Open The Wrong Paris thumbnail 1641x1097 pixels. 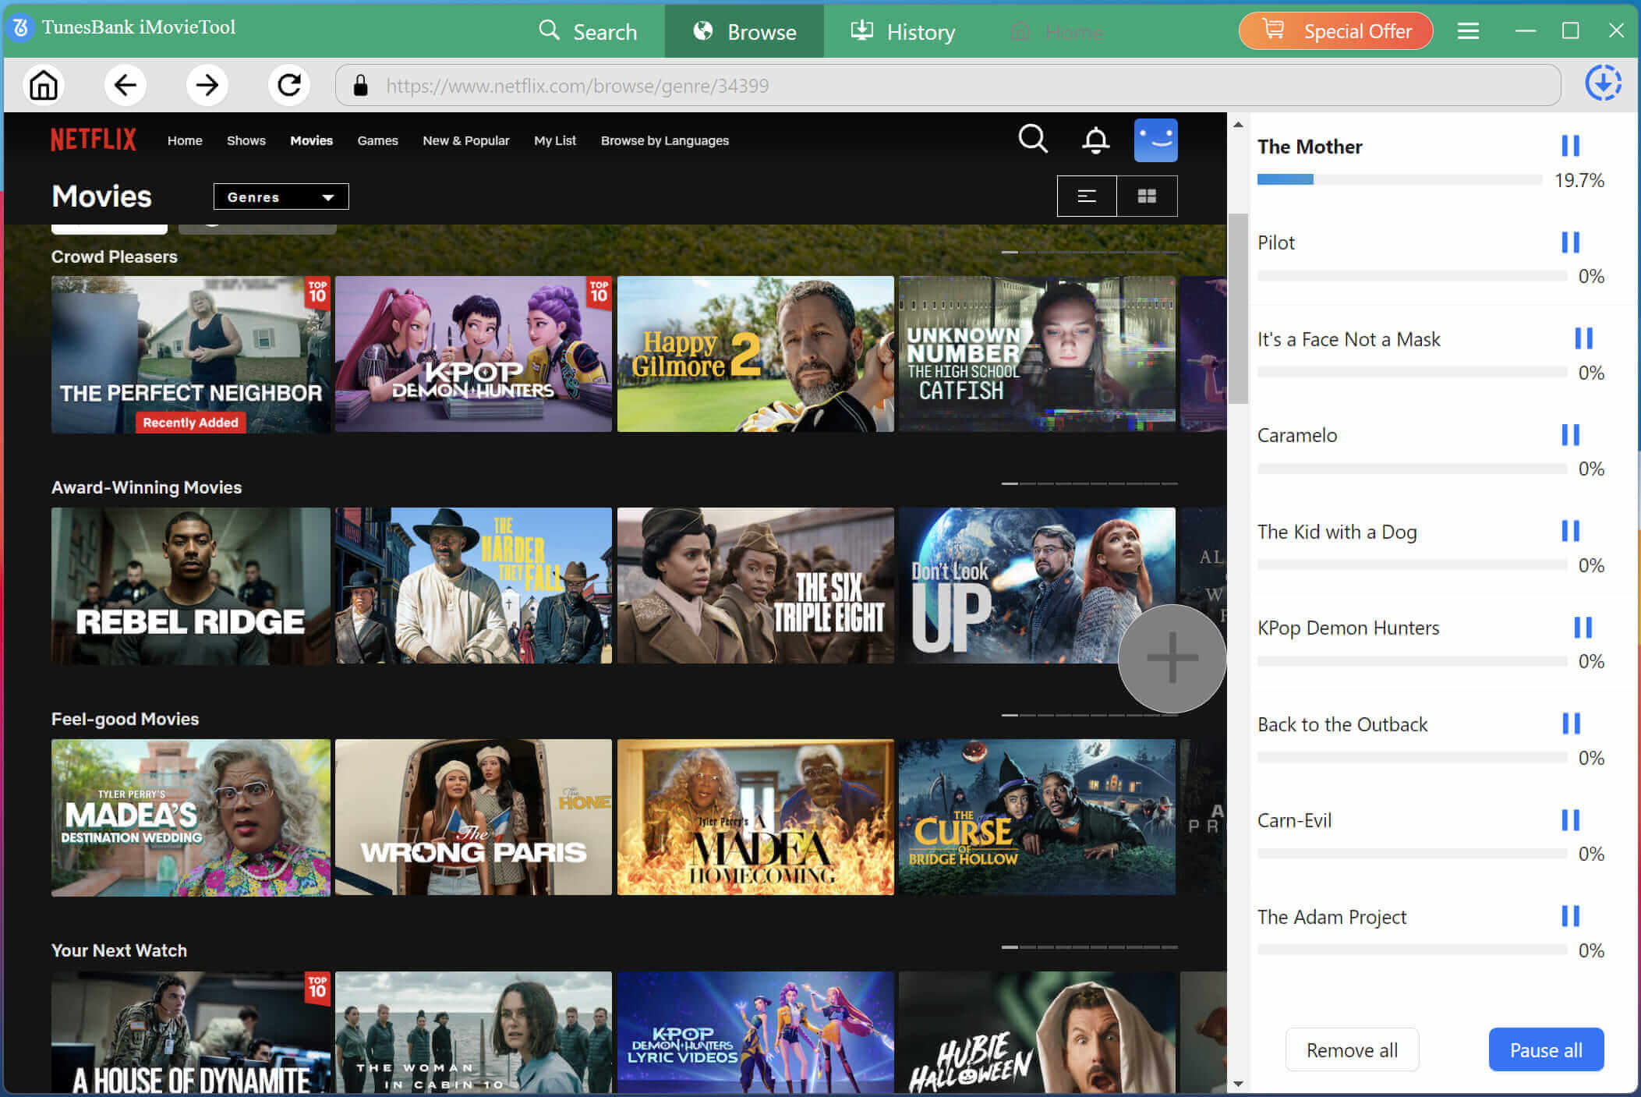click(x=473, y=817)
